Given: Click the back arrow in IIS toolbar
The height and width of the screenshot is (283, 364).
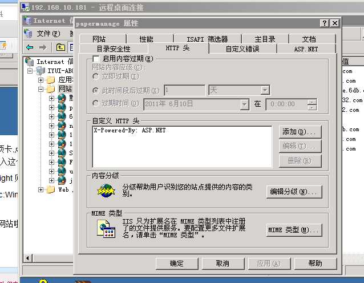Looking at the screenshot, I should [30, 47].
